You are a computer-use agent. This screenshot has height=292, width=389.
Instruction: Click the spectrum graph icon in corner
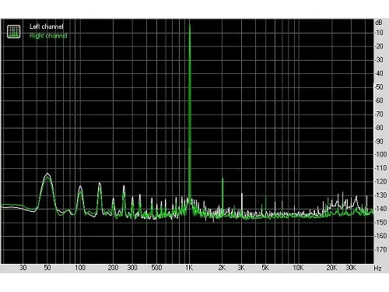[13, 31]
